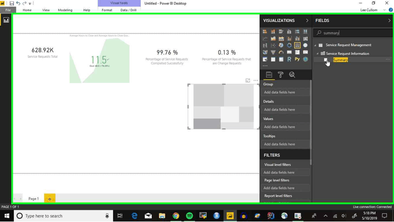Open the Quick Access Toolbar dropdown

[x=30, y=3]
